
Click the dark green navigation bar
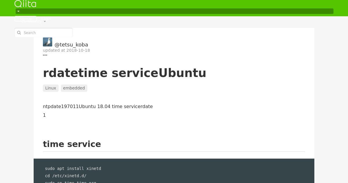(x=175, y=11)
